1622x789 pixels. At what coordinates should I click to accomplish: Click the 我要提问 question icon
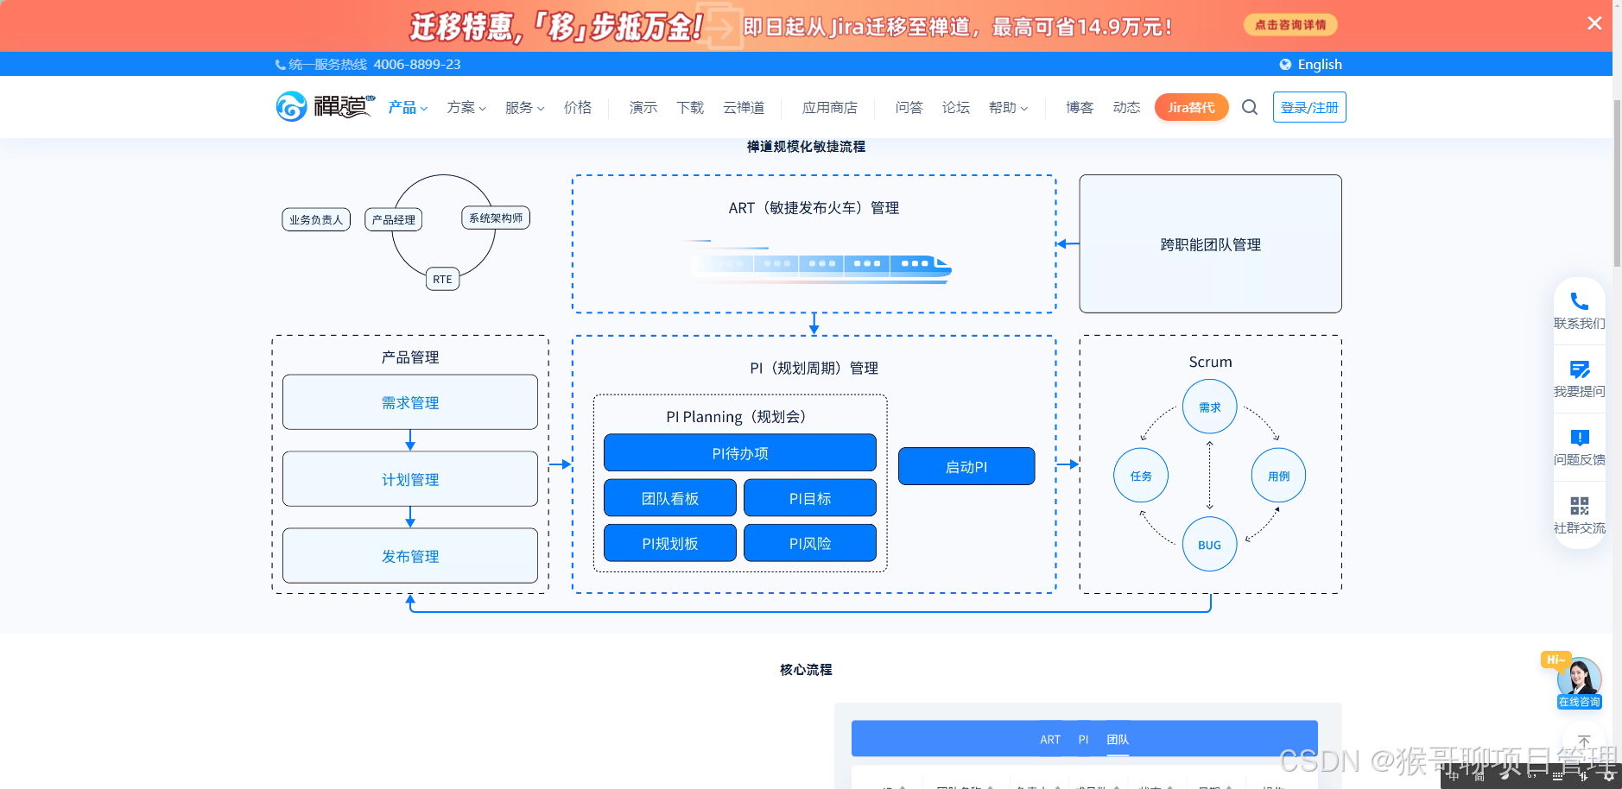click(1580, 369)
